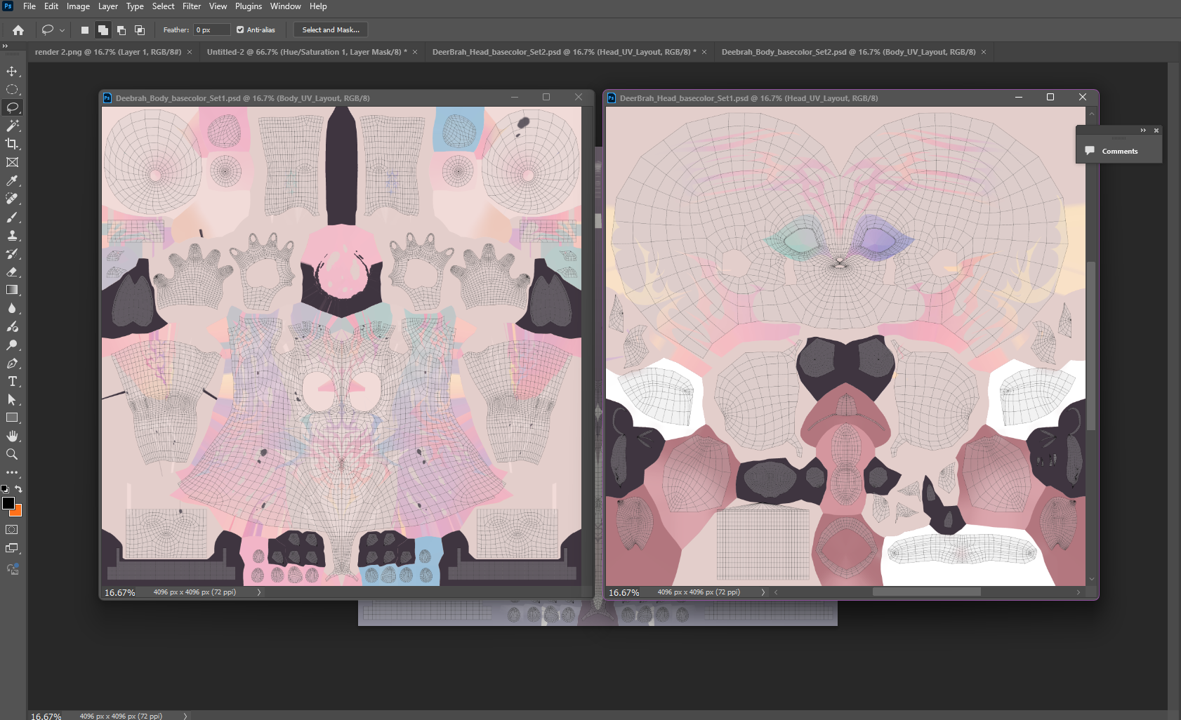Open the Lasso tool preset dropdown
Image resolution: width=1181 pixels, height=720 pixels.
coord(53,29)
